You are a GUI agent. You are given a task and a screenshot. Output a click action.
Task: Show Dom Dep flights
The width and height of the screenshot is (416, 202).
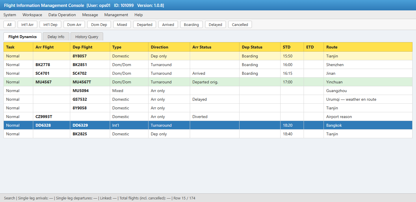click(99, 25)
